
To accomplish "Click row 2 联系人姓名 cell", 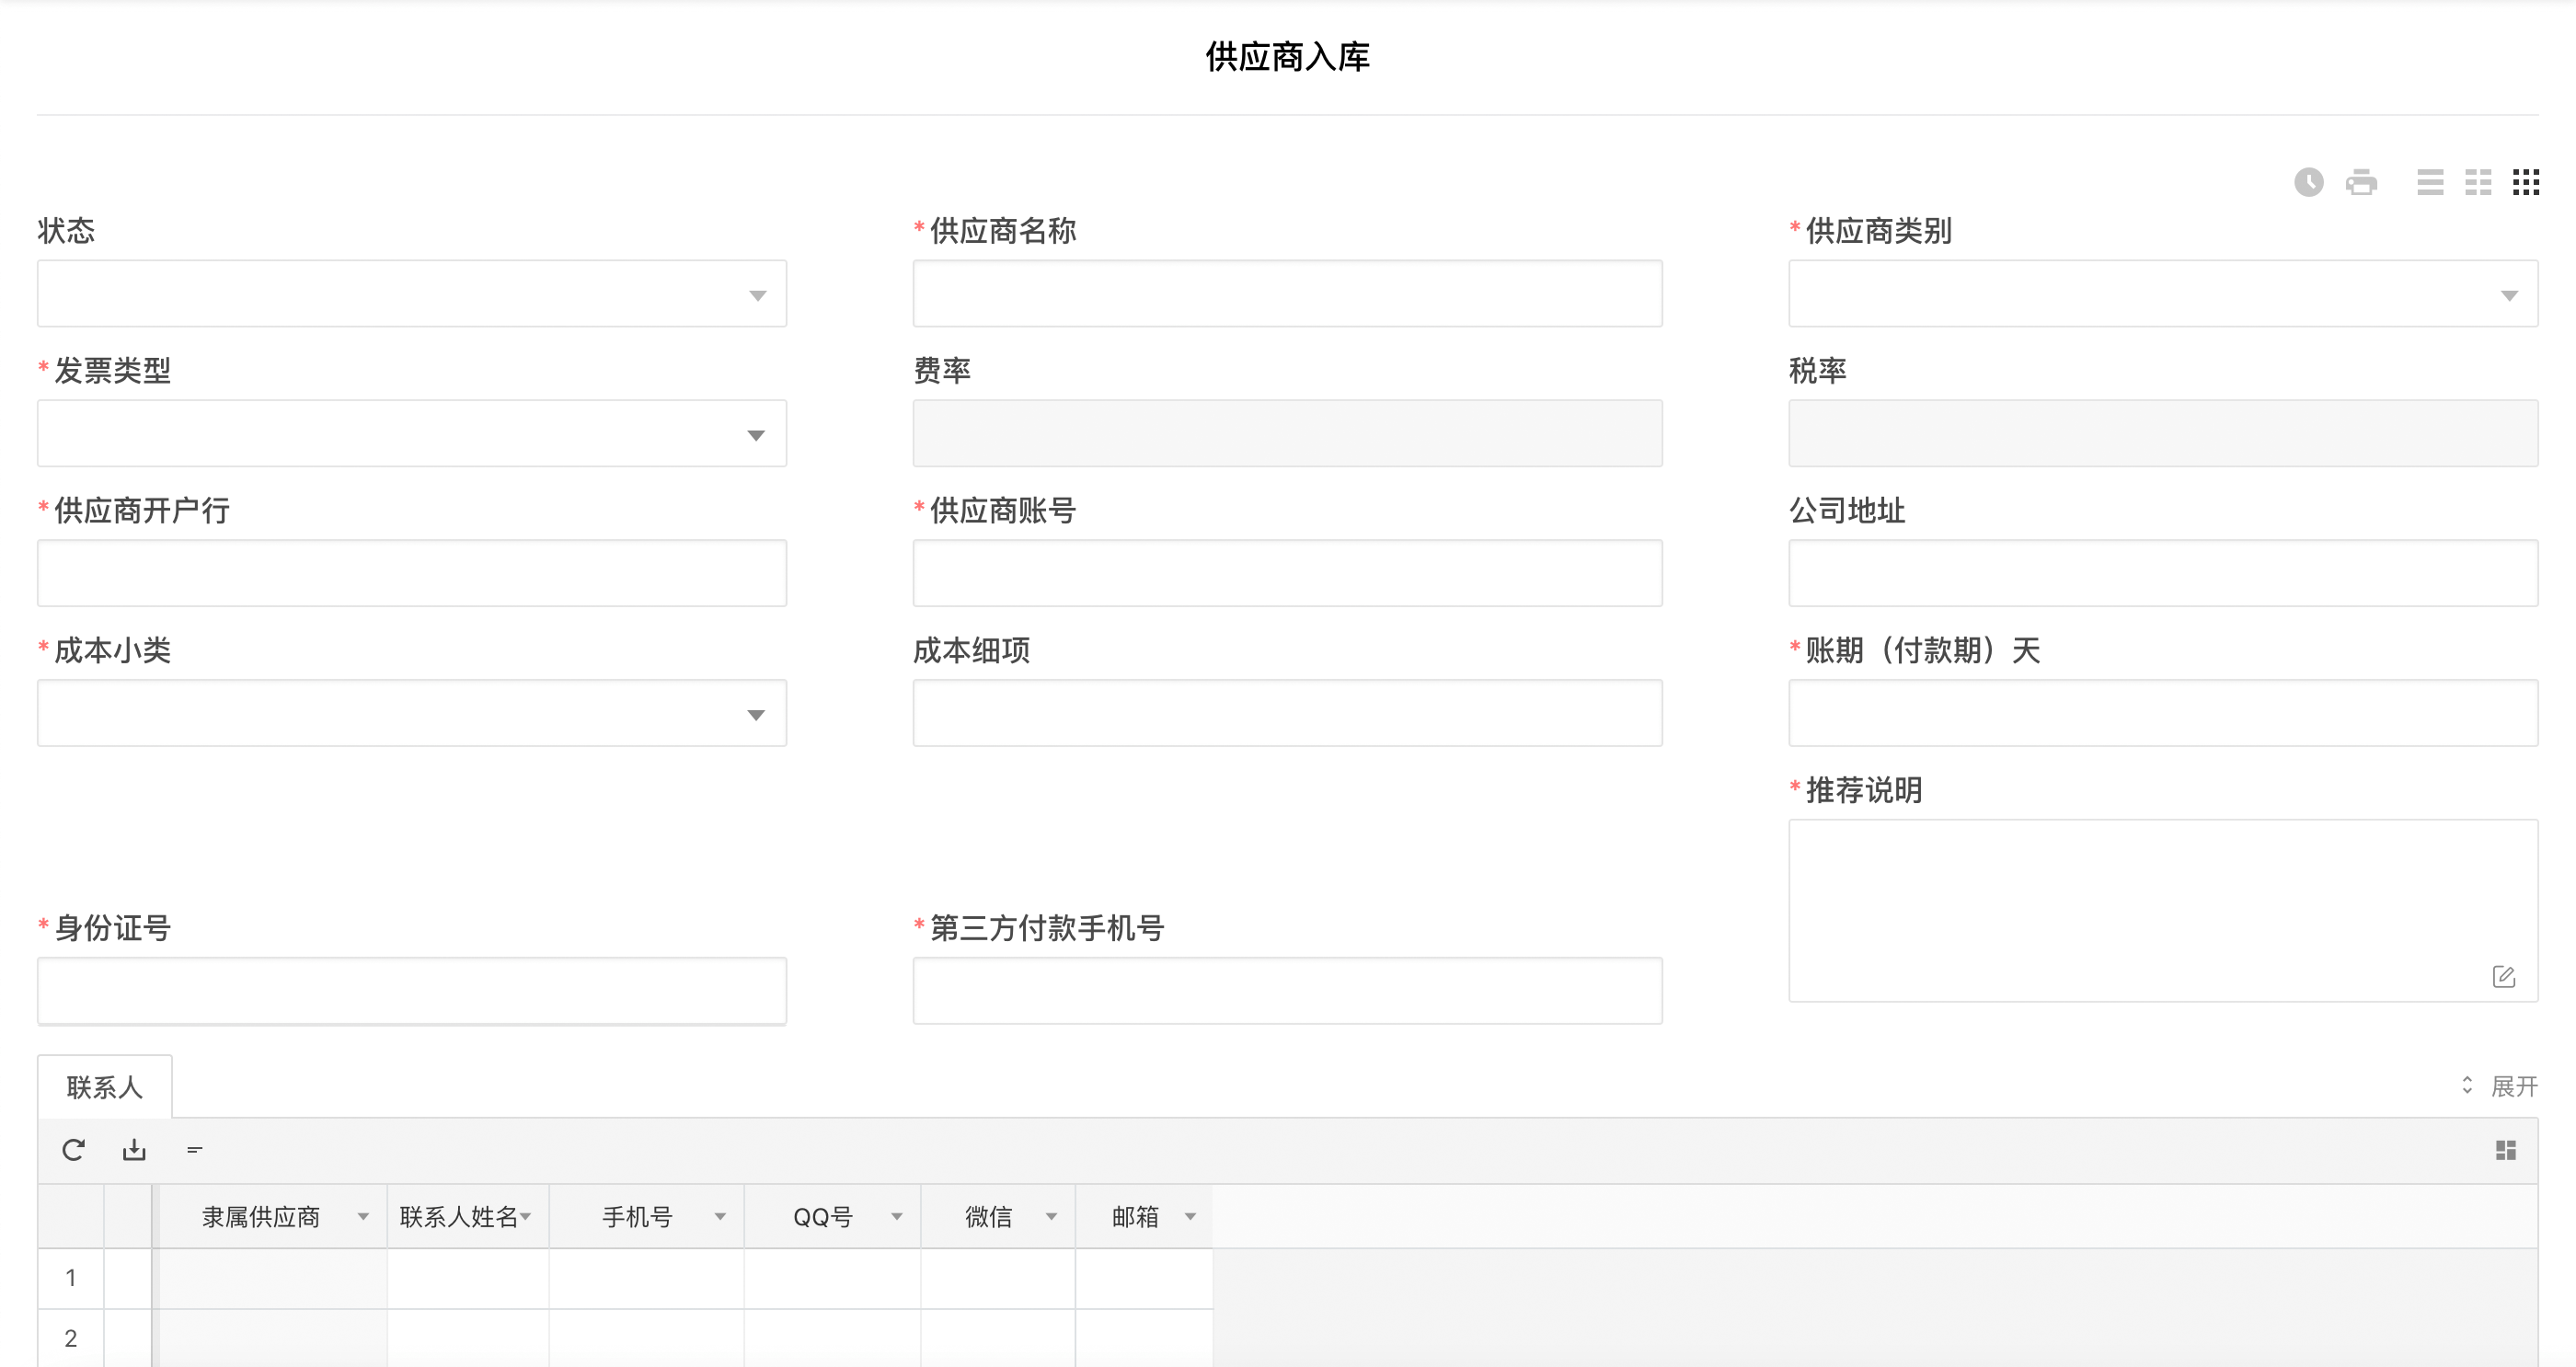I will (x=468, y=1338).
